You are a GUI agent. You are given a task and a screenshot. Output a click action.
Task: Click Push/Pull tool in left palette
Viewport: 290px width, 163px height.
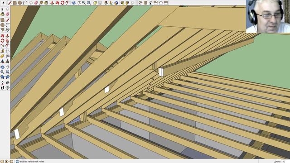7,36
